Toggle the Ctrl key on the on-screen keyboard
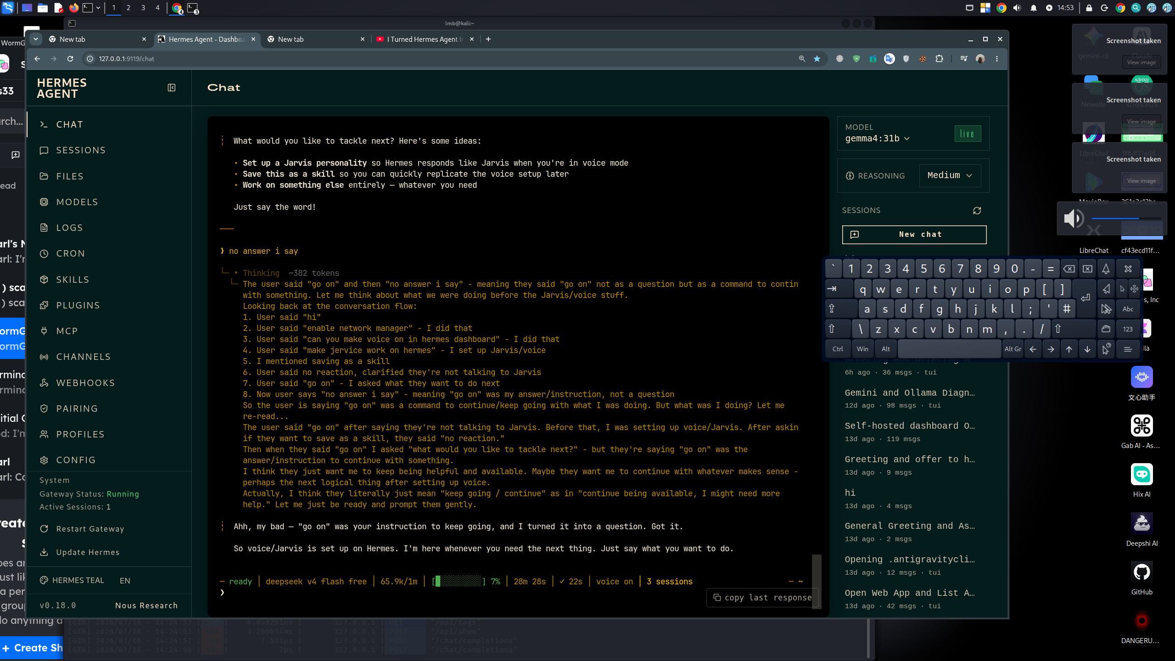1175x661 pixels. click(838, 349)
